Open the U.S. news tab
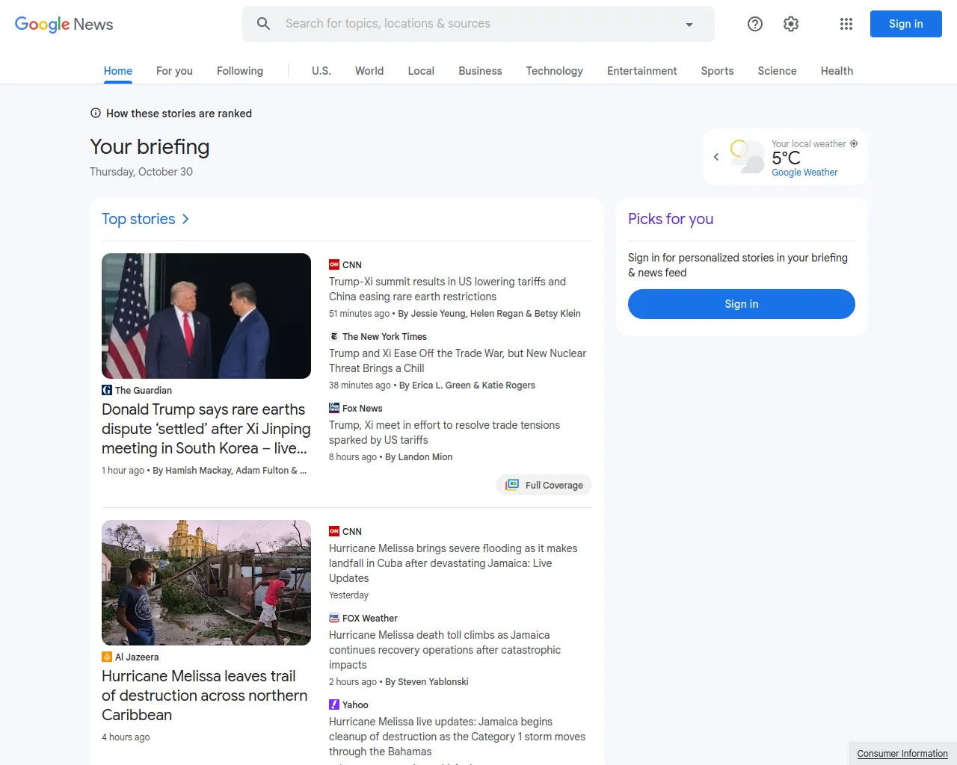The height and width of the screenshot is (765, 957). pos(321,71)
